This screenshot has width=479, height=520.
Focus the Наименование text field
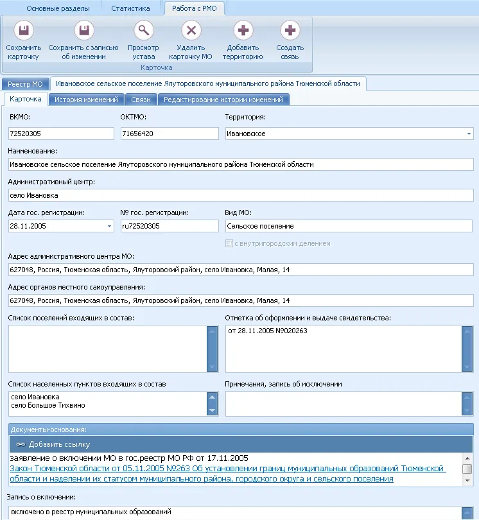[241, 164]
